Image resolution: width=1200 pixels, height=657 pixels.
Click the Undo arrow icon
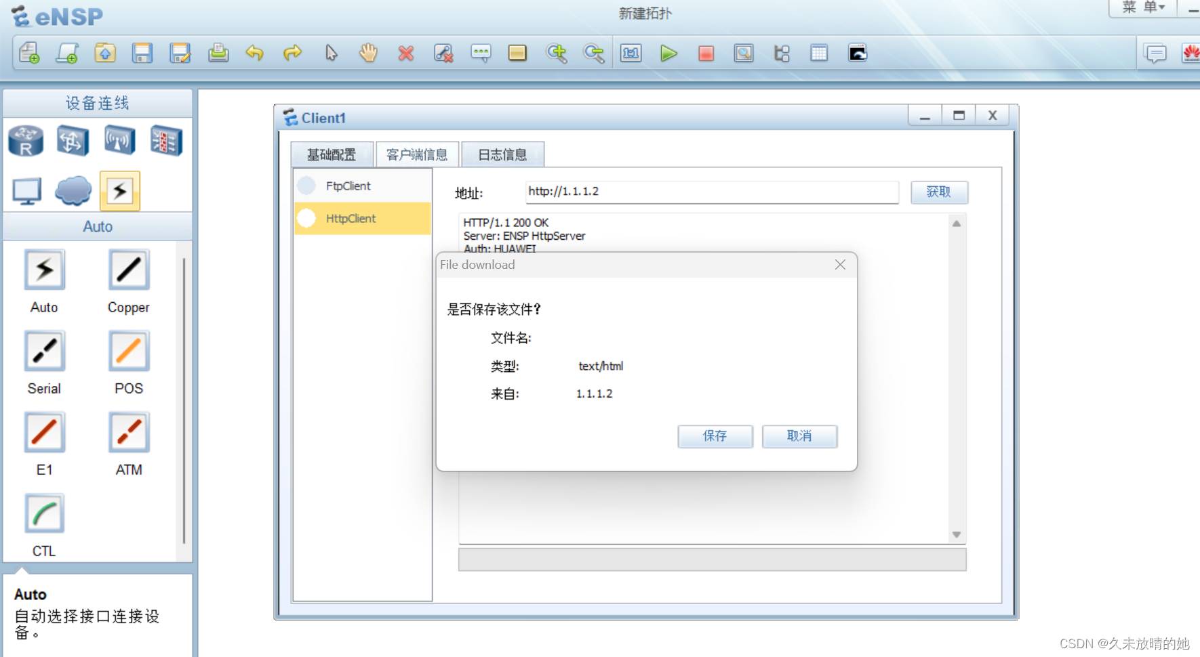tap(255, 53)
